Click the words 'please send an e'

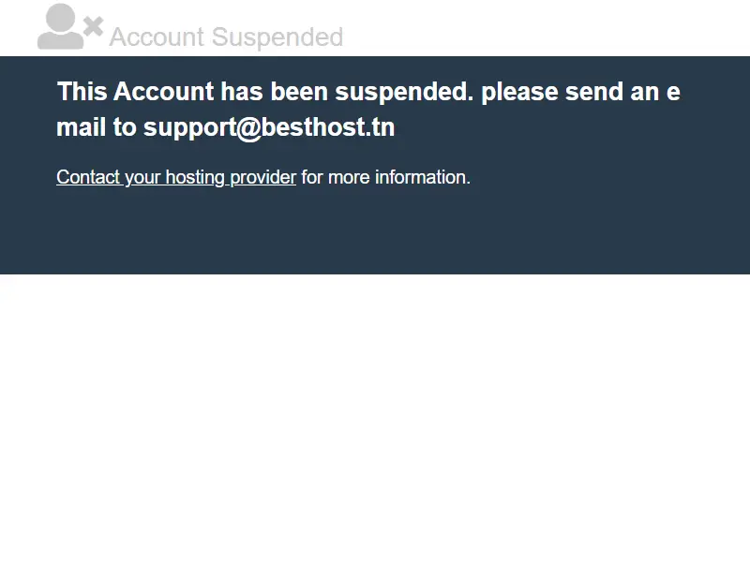[580, 91]
